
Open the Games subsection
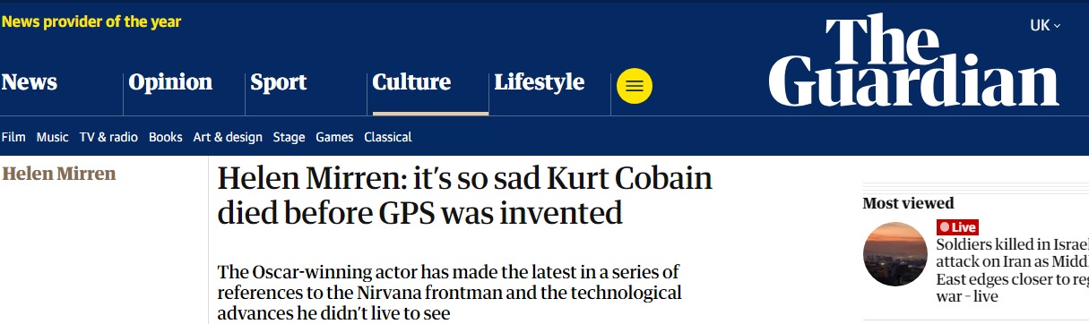pyautogui.click(x=334, y=137)
